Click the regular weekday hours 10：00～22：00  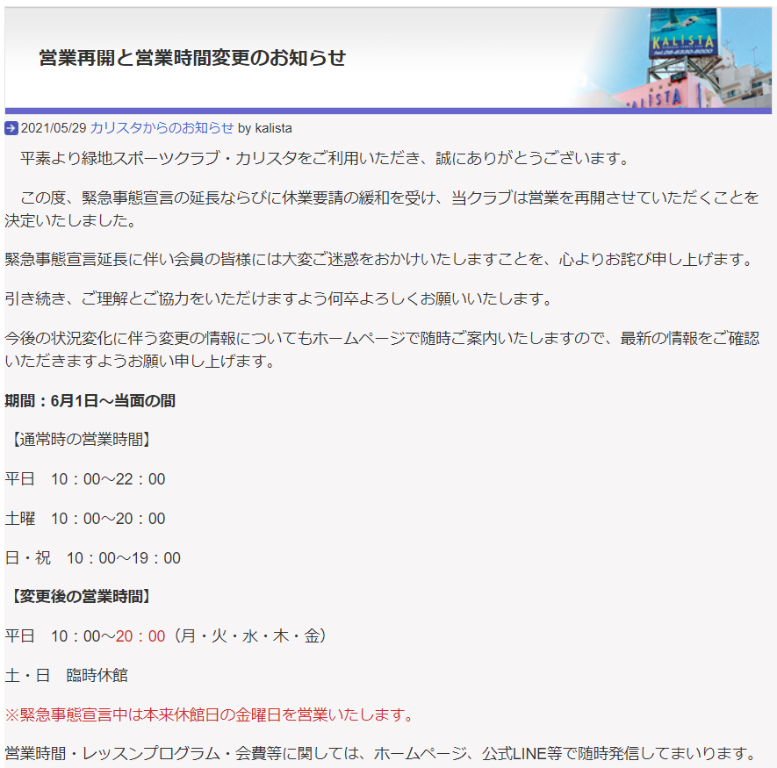(x=108, y=479)
